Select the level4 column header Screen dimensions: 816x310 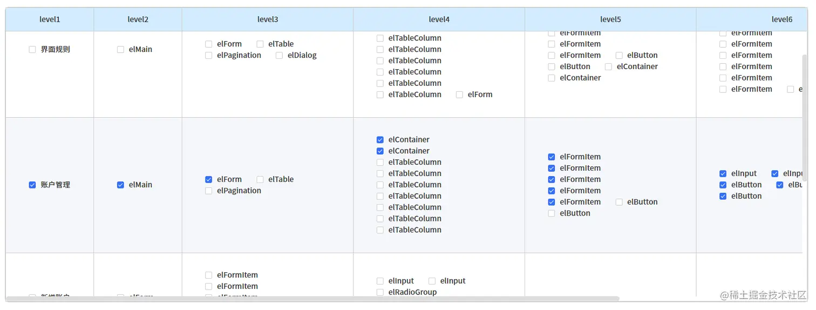click(439, 19)
